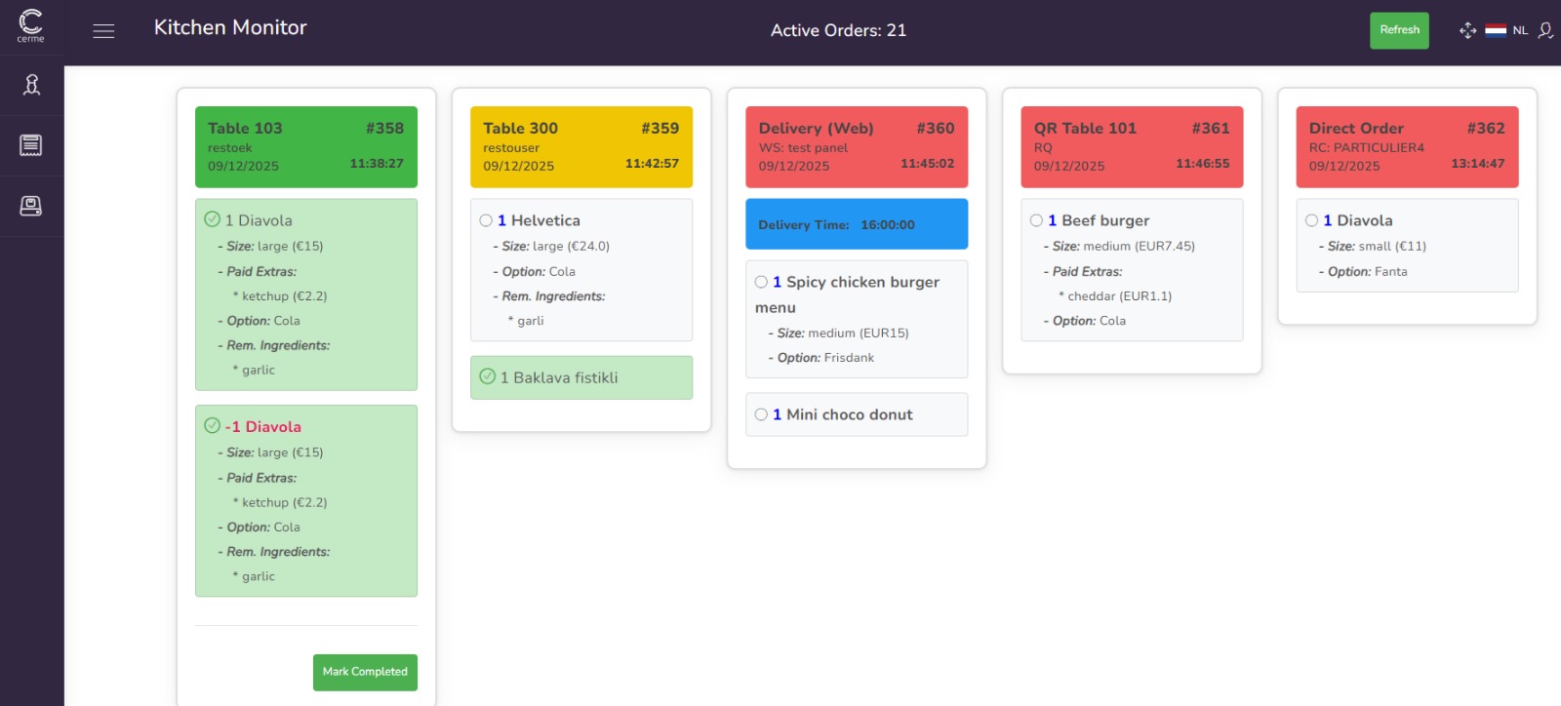Select the Spicy chicken burger menu radio button
The width and height of the screenshot is (1561, 706).
point(761,282)
